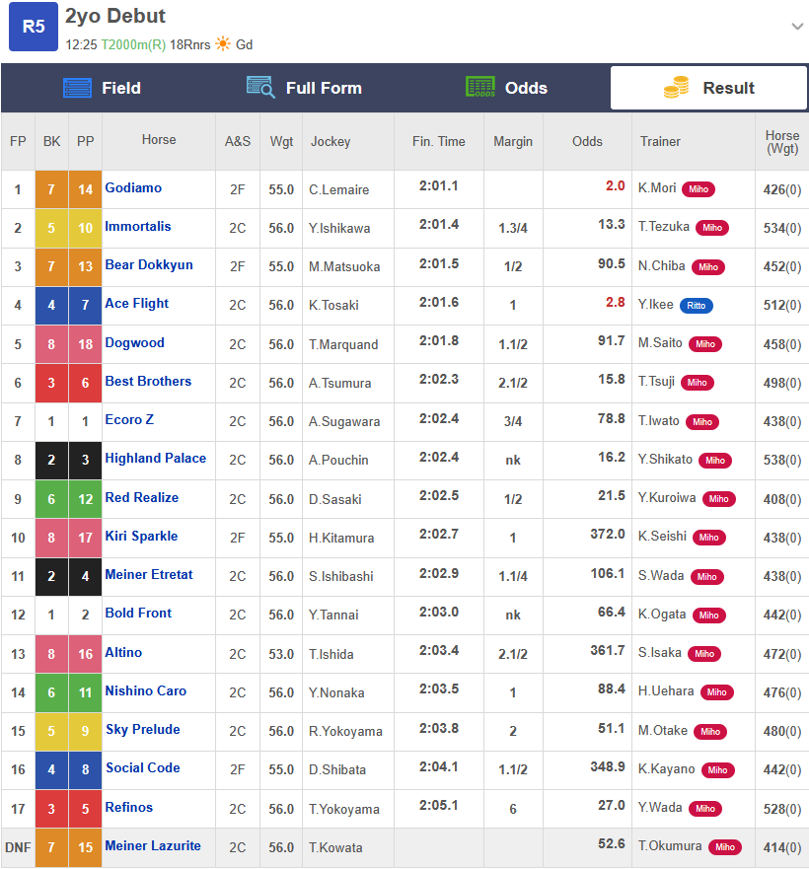Open horse Godiamo's profile
The width and height of the screenshot is (809, 869).
click(x=133, y=187)
